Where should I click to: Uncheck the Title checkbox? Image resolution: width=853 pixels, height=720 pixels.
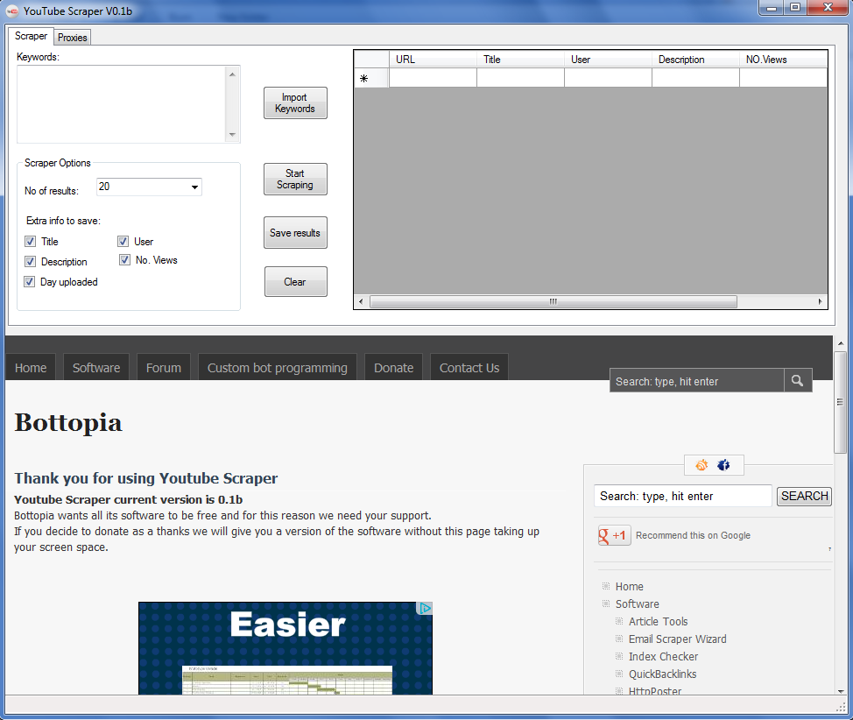31,241
